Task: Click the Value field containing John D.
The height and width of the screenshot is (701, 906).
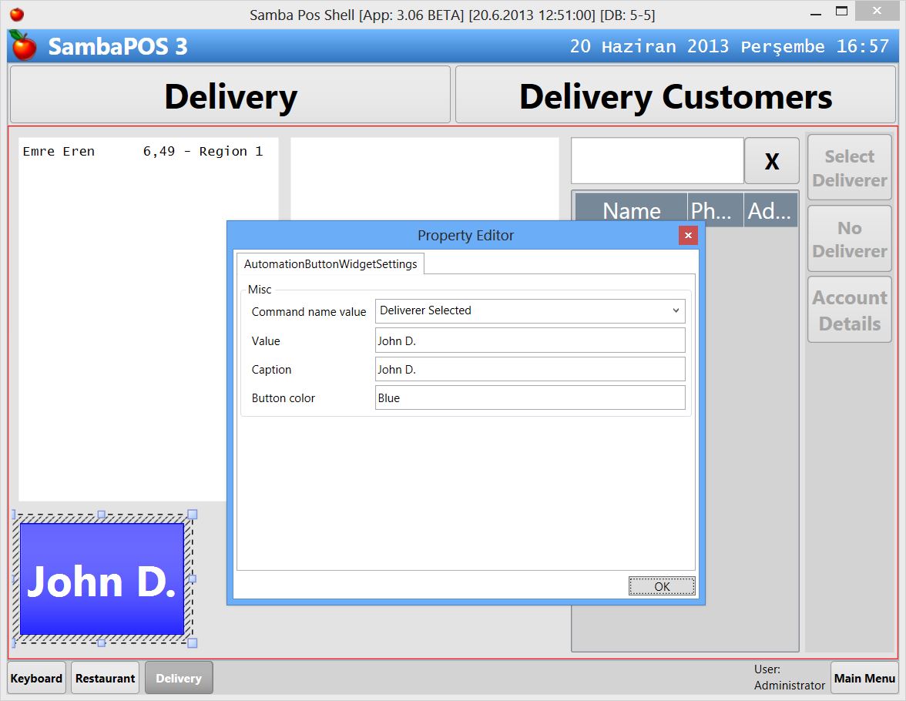Action: pyautogui.click(x=529, y=340)
